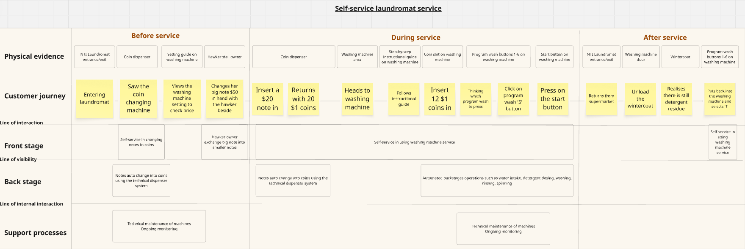745x249 pixels.
Task: Select 'Insert a $20 note in' sticky note
Action: (x=267, y=99)
